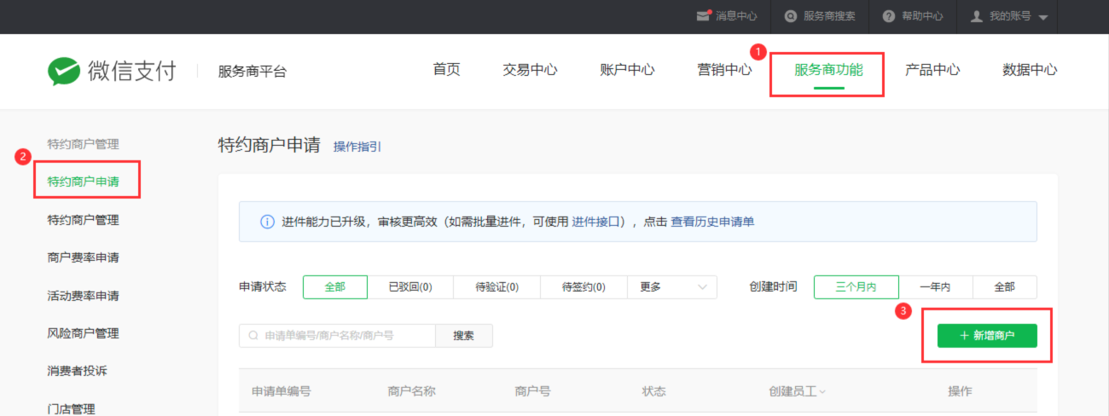
Task: Click the WeChat Pay green logo
Action: [63, 71]
